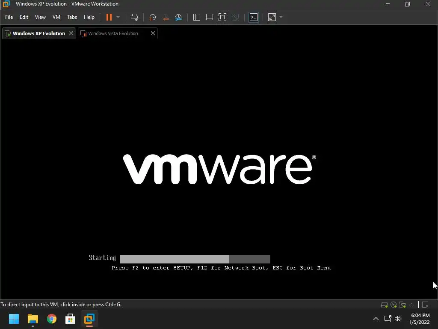Click the vmware logo inside the VM
Image resolution: width=438 pixels, height=329 pixels.
(219, 169)
